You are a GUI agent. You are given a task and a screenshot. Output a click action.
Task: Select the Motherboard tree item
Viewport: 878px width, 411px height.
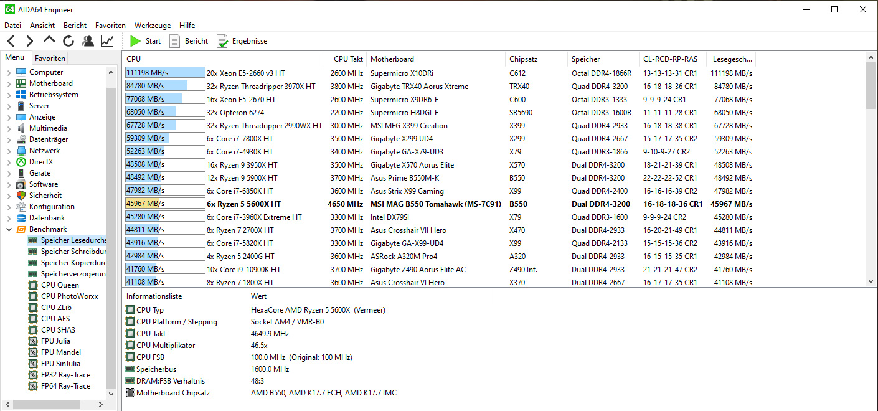[50, 83]
